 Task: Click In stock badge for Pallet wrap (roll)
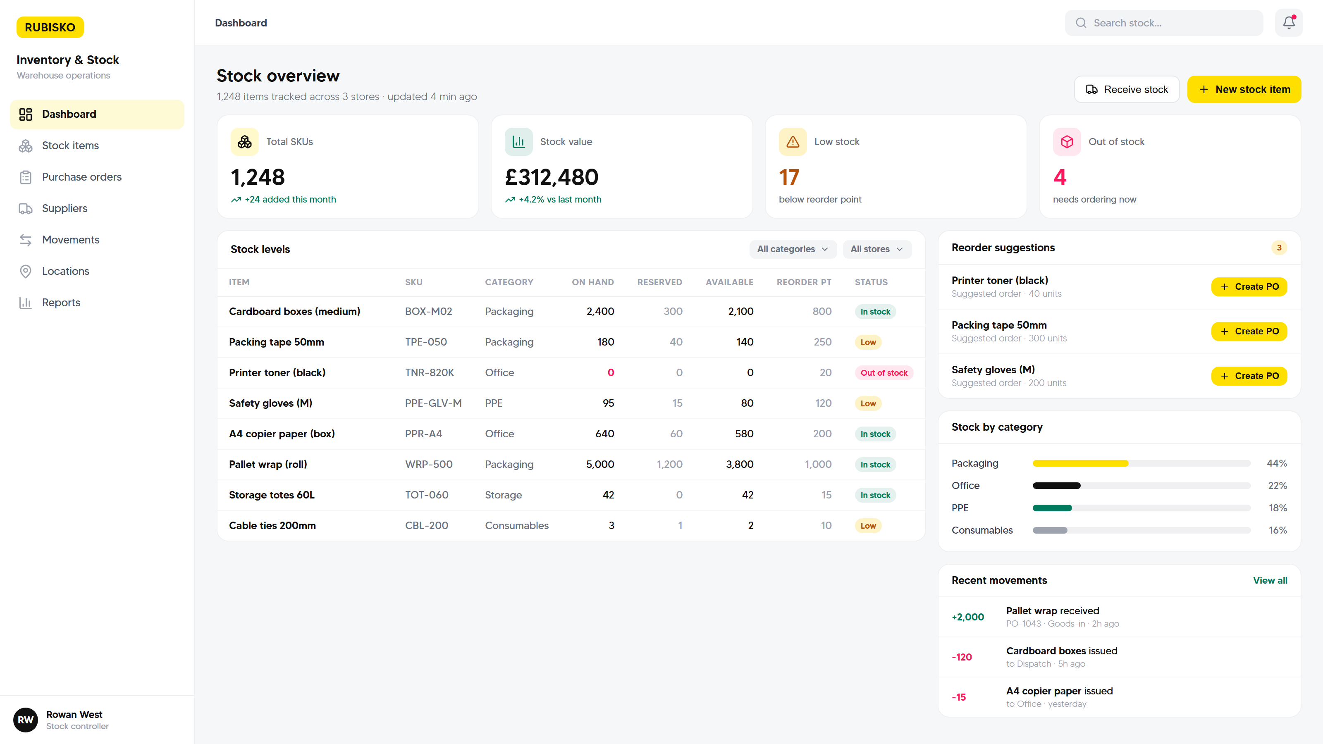(x=875, y=465)
